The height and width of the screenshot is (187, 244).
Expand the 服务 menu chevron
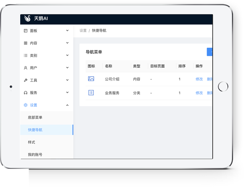67,92
